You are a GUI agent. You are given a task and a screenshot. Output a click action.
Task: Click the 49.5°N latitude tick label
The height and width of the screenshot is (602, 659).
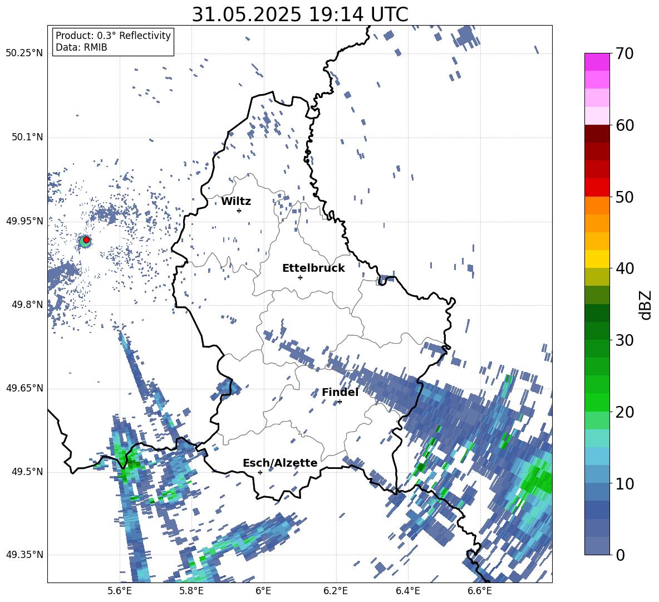click(27, 472)
